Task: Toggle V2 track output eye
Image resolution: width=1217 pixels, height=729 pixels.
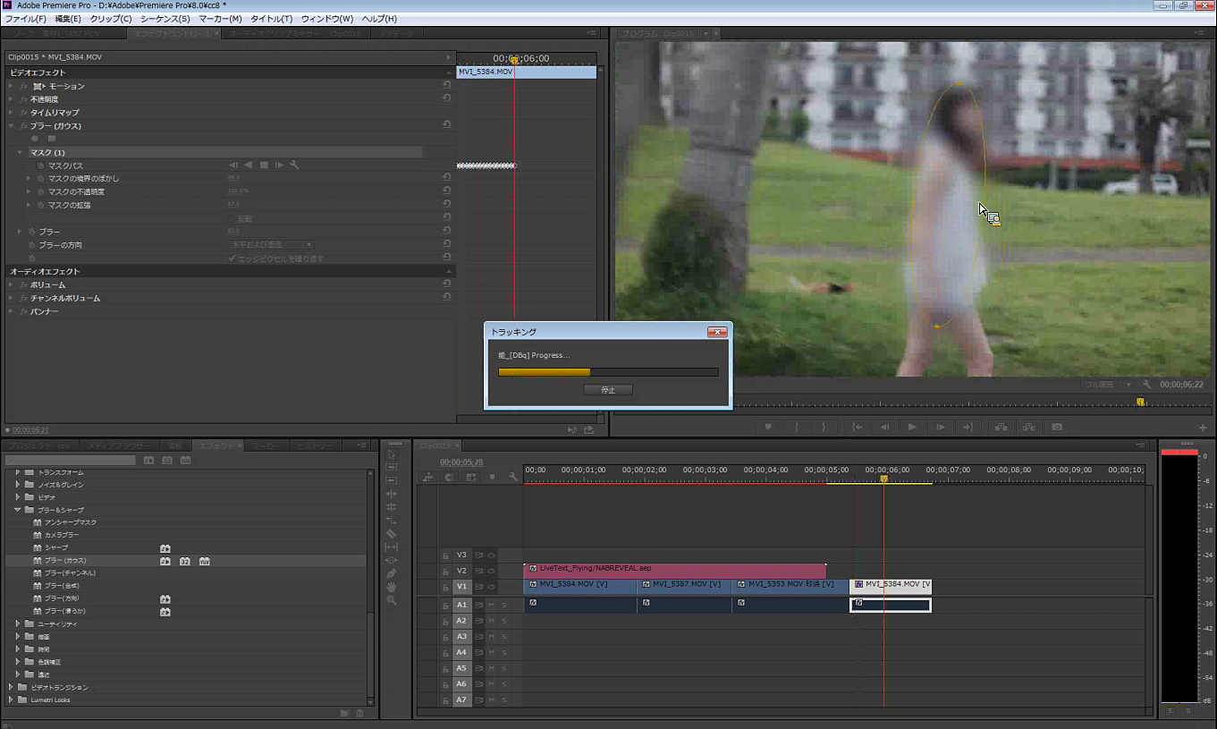Action: [491, 571]
